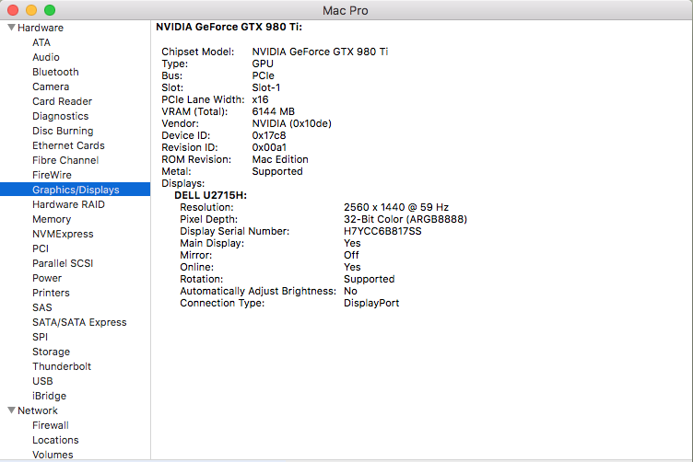Select ATA in the sidebar

(41, 42)
